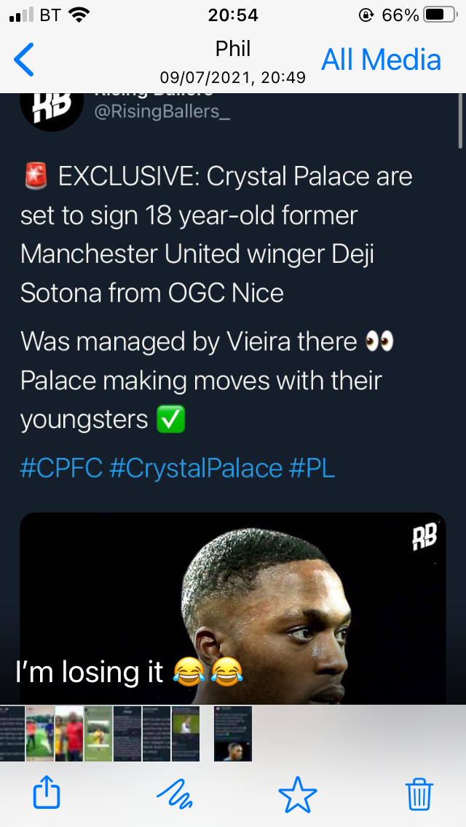Select thumbnail of players on green pitch
This screenshot has width=466, height=827.
40,733
